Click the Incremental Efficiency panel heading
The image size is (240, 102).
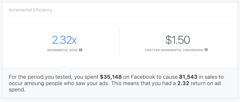click(30, 10)
